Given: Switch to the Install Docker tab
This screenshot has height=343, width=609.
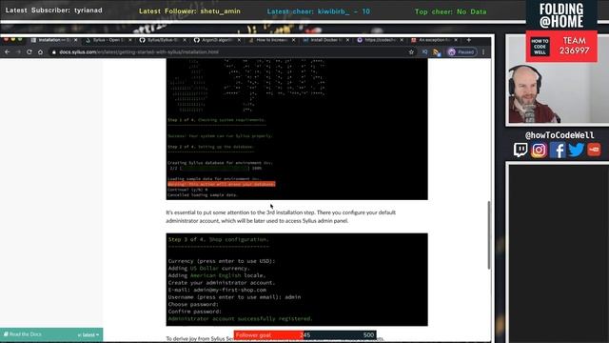Looking at the screenshot, I should click(325, 40).
